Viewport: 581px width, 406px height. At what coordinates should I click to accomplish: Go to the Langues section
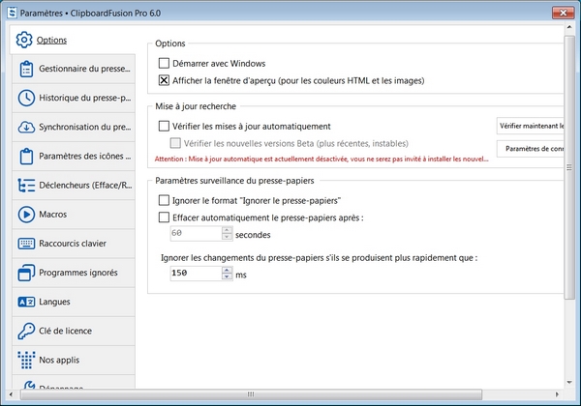coord(74,302)
